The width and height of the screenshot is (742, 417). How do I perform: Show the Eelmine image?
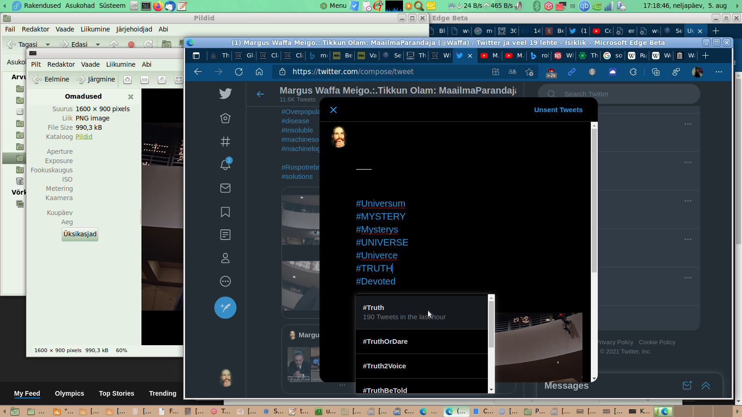(x=51, y=79)
